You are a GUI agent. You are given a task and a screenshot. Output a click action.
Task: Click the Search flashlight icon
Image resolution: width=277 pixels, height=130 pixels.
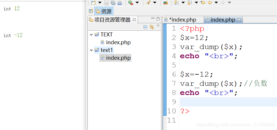tap(148, 3)
